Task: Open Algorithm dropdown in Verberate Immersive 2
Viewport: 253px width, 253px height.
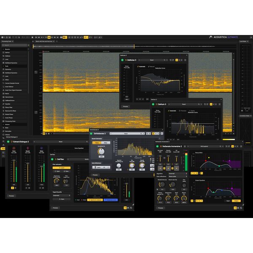Action: point(178,174)
